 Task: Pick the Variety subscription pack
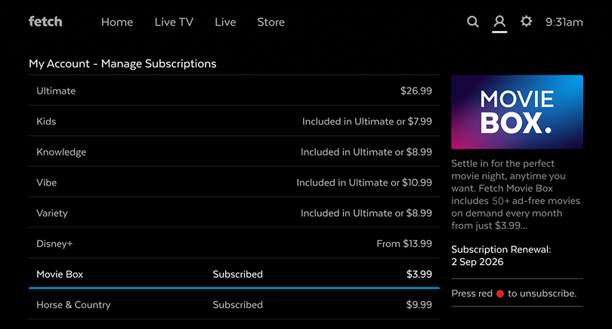[234, 213]
